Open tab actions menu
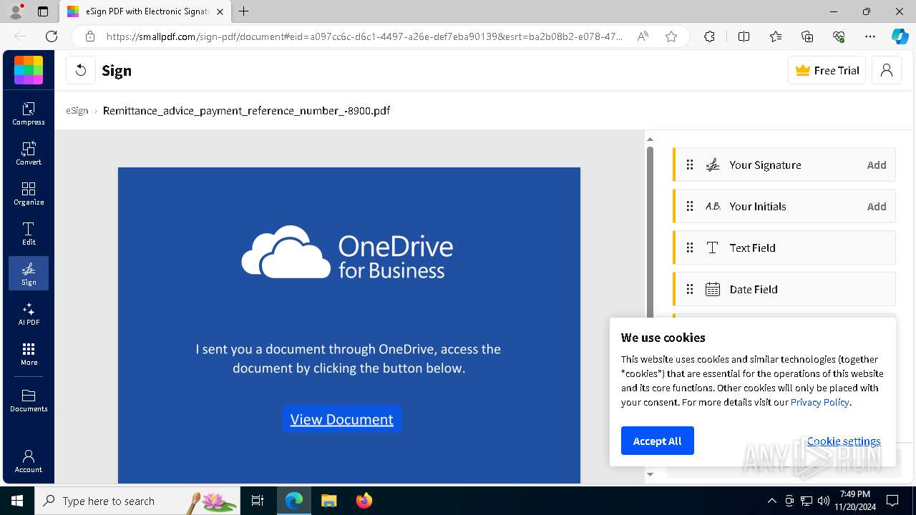 (42, 11)
